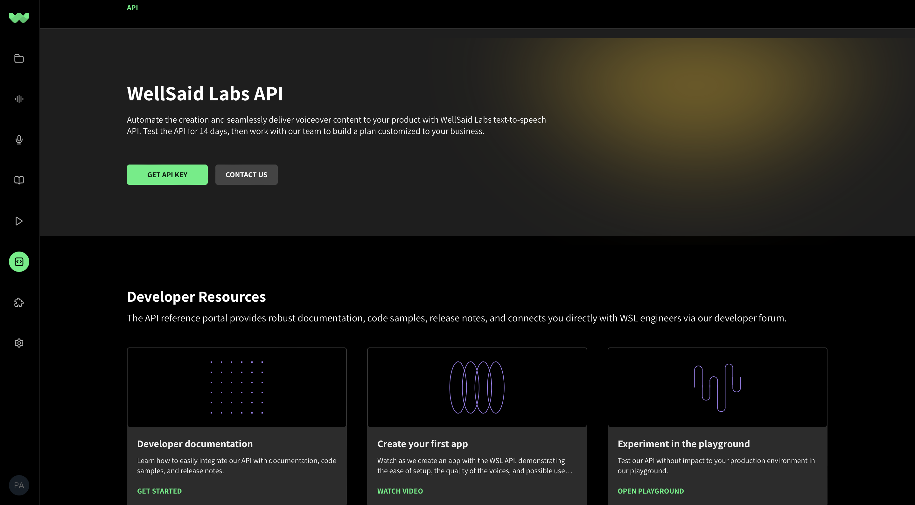Image resolution: width=915 pixels, height=505 pixels.
Task: Click the 'Create your first app' title
Action: click(423, 444)
